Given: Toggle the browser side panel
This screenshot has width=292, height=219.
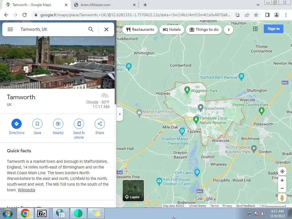Looking at the screenshot, I should [x=267, y=15].
